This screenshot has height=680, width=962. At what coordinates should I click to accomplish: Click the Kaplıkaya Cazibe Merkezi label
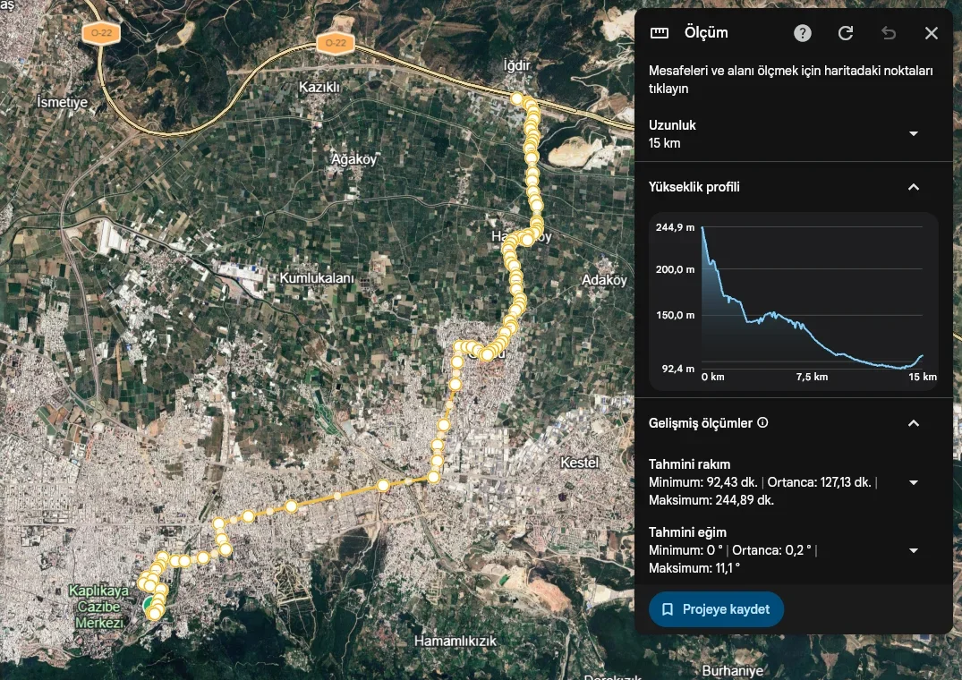[x=98, y=607]
